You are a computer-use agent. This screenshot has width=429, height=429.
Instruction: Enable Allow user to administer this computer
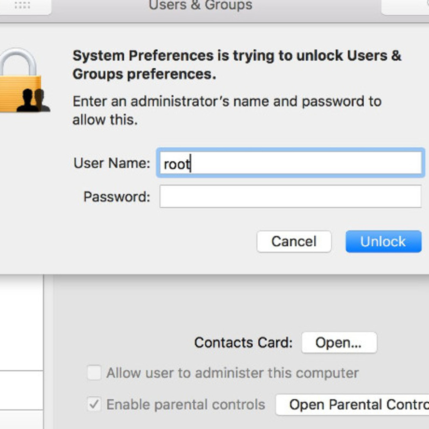(x=94, y=373)
